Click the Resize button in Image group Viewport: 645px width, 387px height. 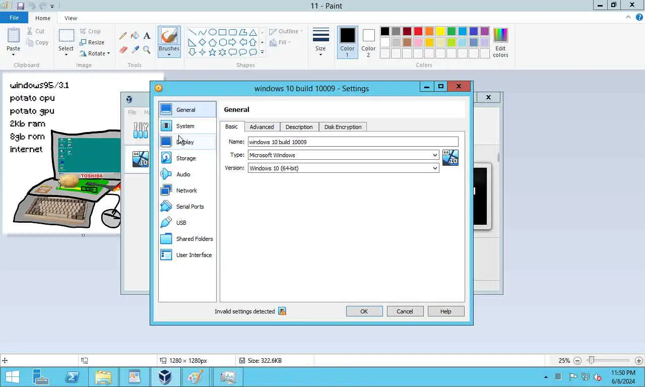pos(92,42)
